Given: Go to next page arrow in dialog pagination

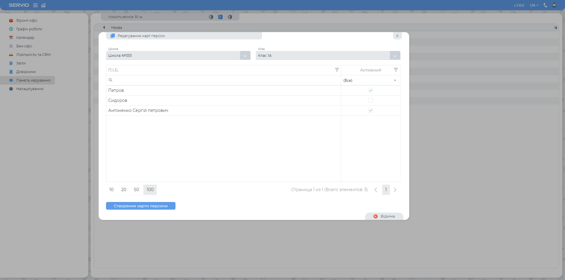Looking at the screenshot, I should click(395, 190).
